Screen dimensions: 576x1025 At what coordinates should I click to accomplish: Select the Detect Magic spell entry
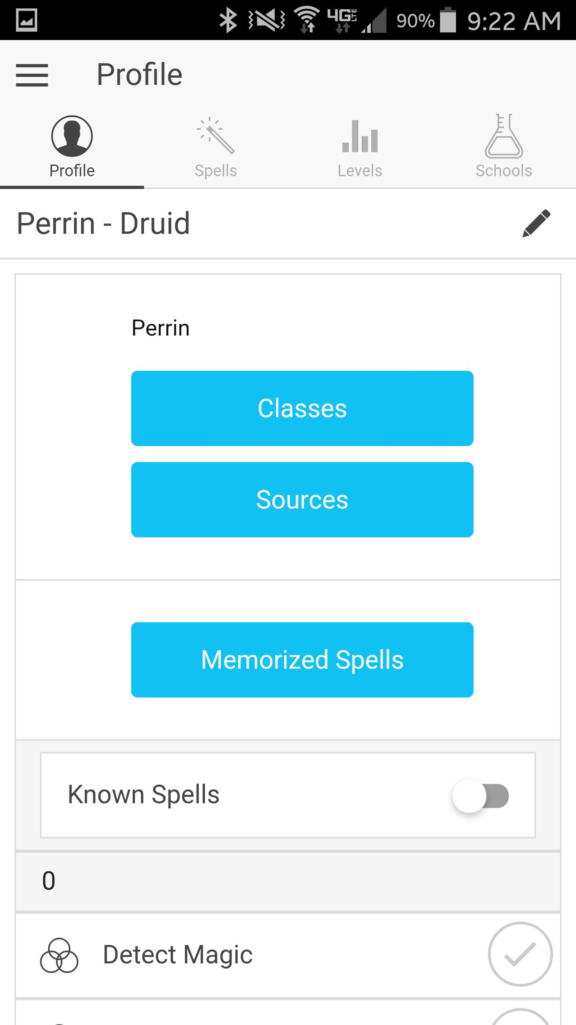[178, 953]
